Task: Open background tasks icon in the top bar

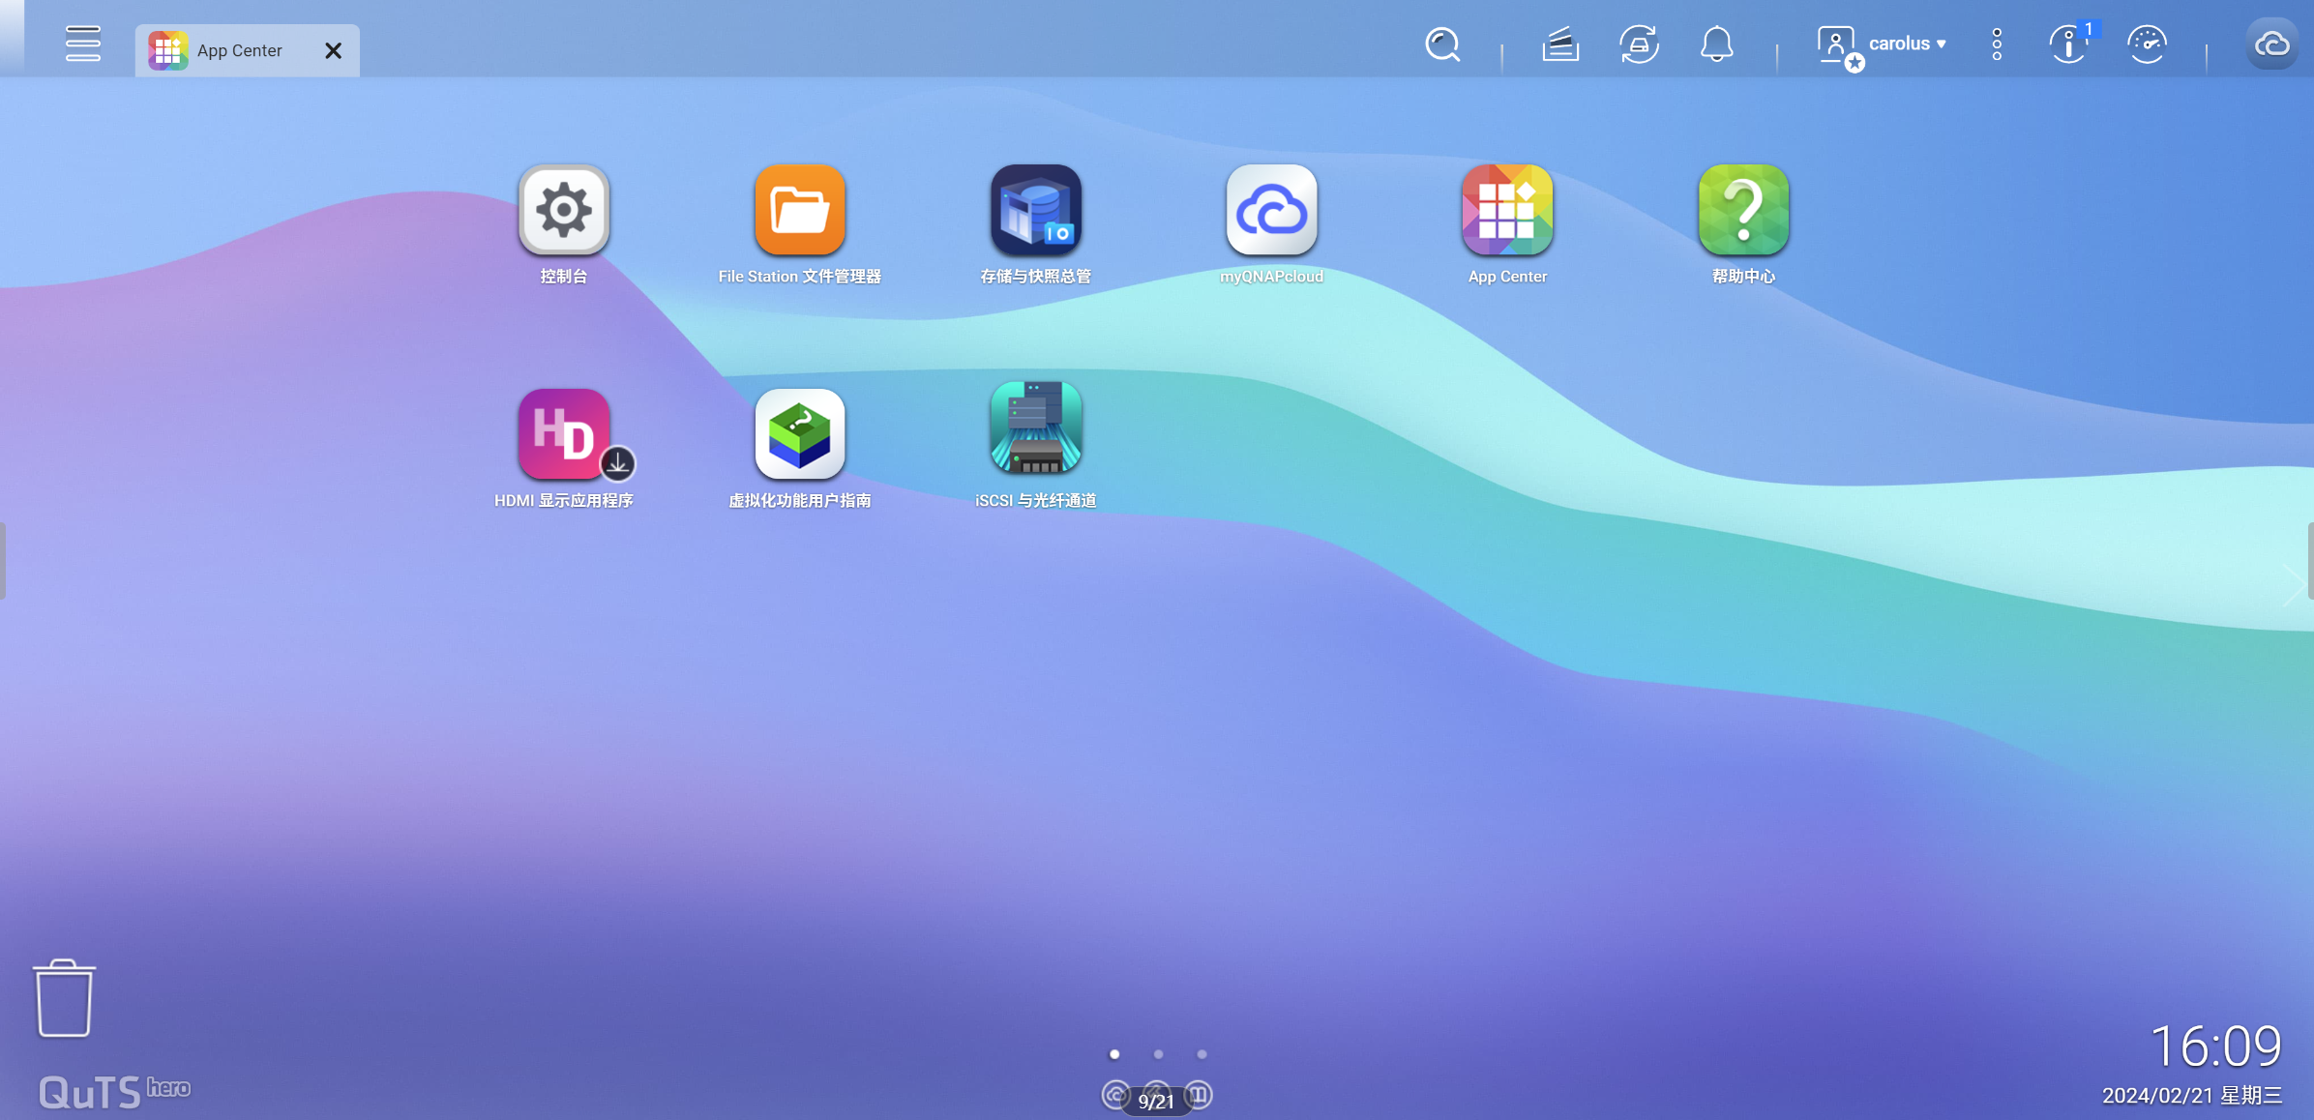Action: point(1559,44)
